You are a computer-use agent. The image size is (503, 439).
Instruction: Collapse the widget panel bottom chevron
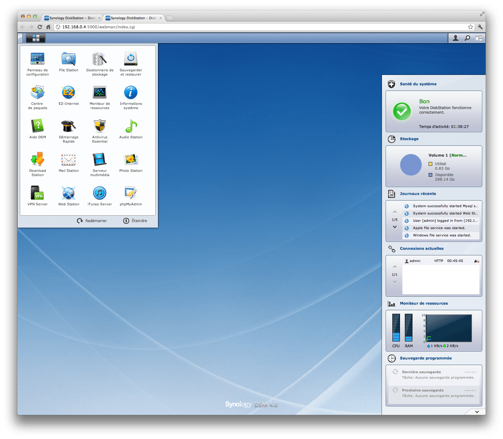[x=477, y=412]
